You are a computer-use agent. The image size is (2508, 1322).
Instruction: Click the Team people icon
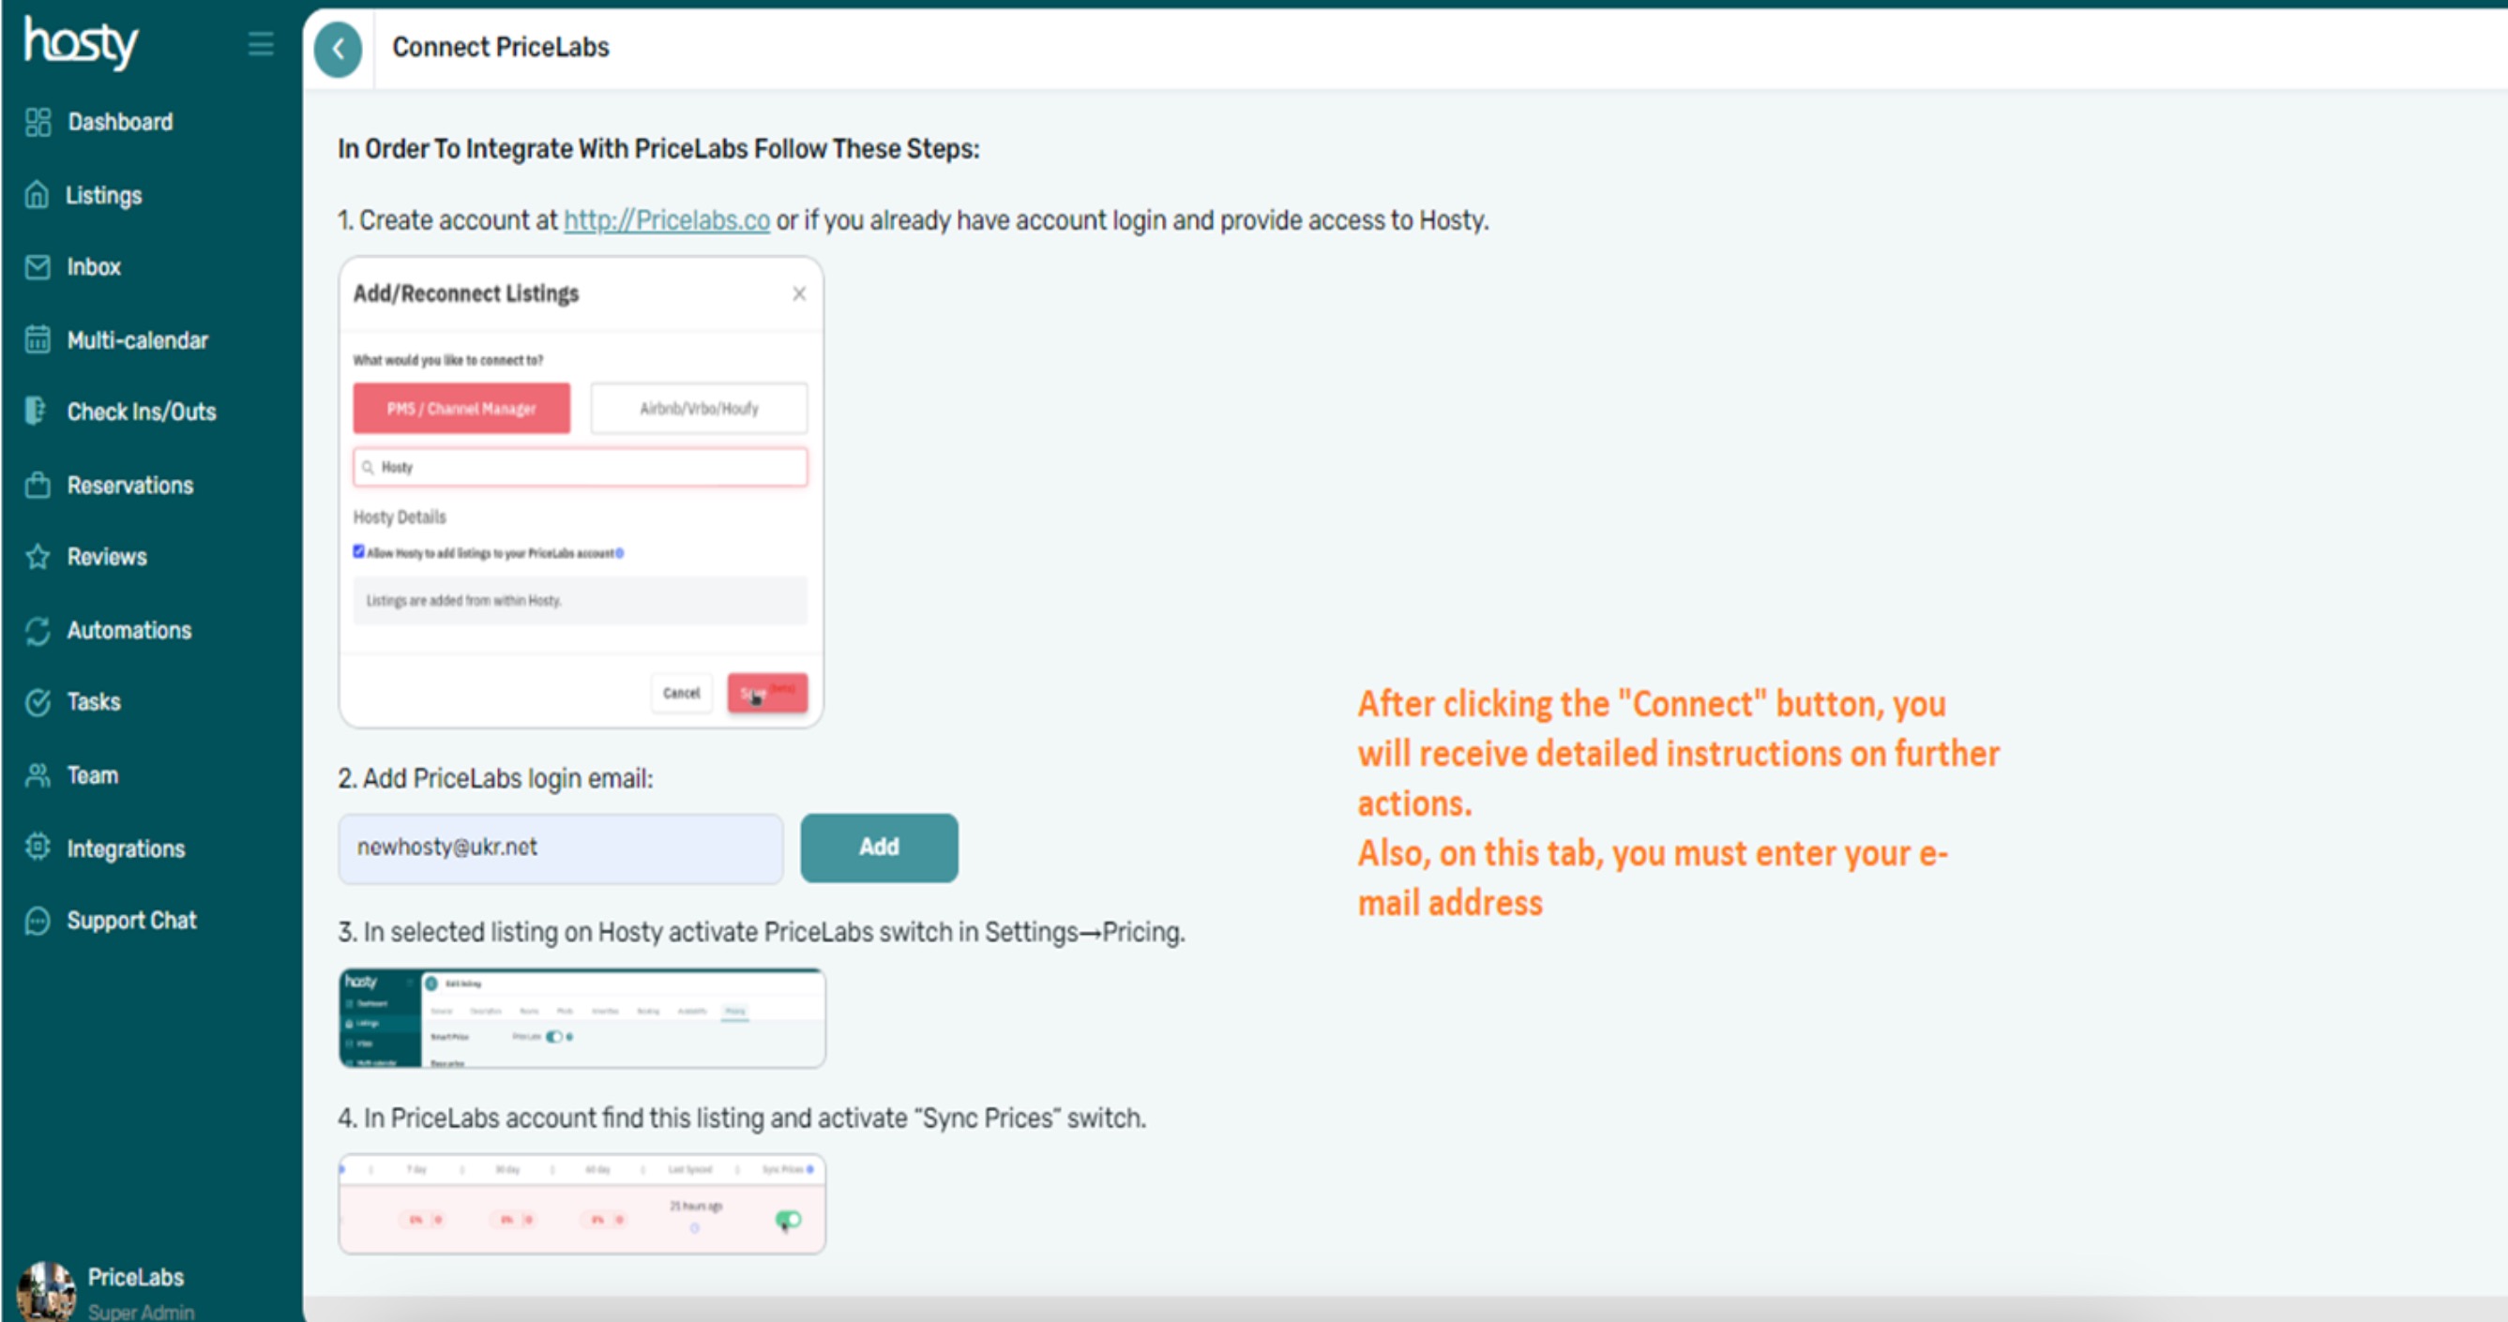pyautogui.click(x=37, y=774)
